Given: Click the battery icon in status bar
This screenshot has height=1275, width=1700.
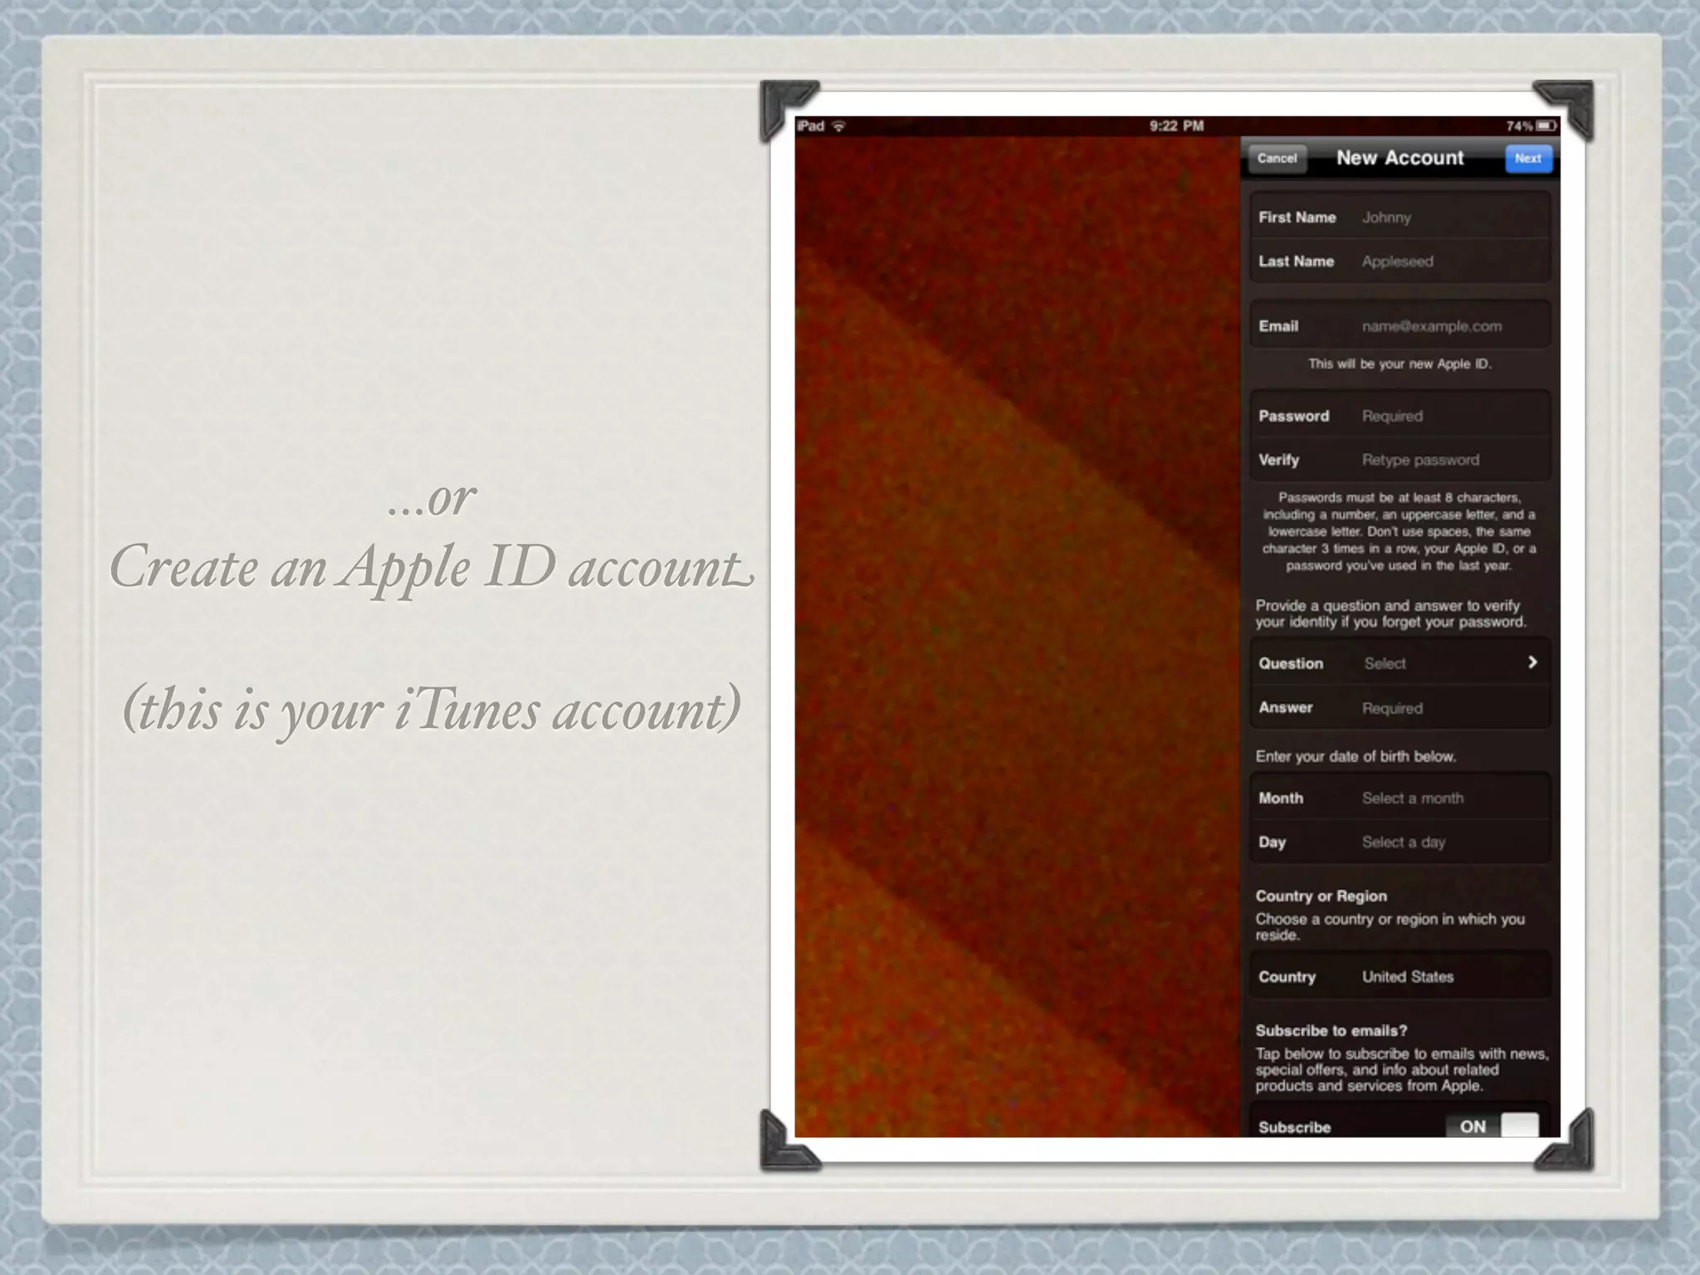Looking at the screenshot, I should [1546, 126].
